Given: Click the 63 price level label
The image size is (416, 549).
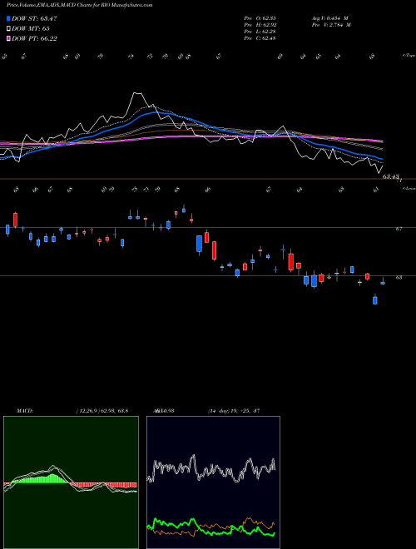Looking at the screenshot, I should point(399,277).
